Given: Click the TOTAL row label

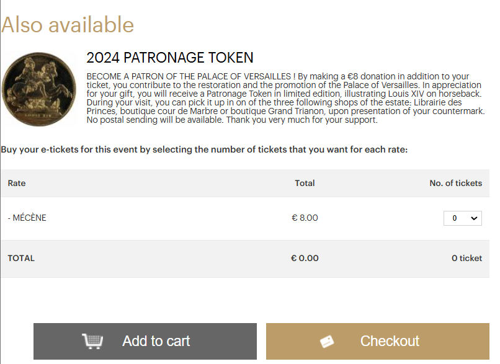Looking at the screenshot, I should [x=21, y=258].
